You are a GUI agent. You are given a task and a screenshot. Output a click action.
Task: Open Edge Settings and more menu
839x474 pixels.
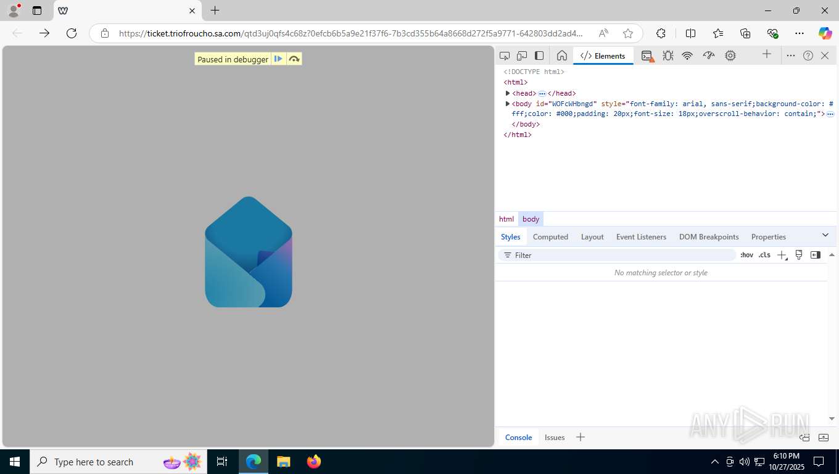pos(800,33)
